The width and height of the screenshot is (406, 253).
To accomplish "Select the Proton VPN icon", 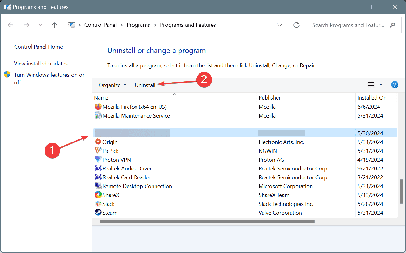I will click(98, 160).
